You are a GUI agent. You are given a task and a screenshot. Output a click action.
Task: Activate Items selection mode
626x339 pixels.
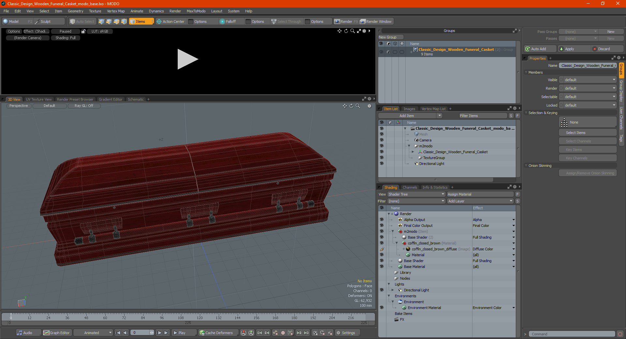coord(141,22)
